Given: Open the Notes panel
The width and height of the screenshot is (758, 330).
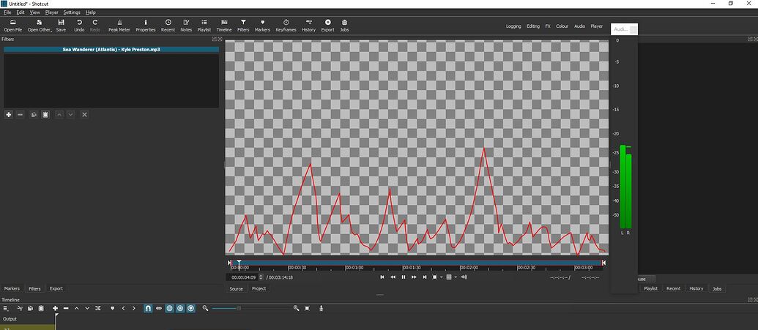Looking at the screenshot, I should tap(186, 26).
